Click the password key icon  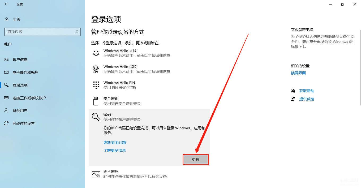(96, 117)
